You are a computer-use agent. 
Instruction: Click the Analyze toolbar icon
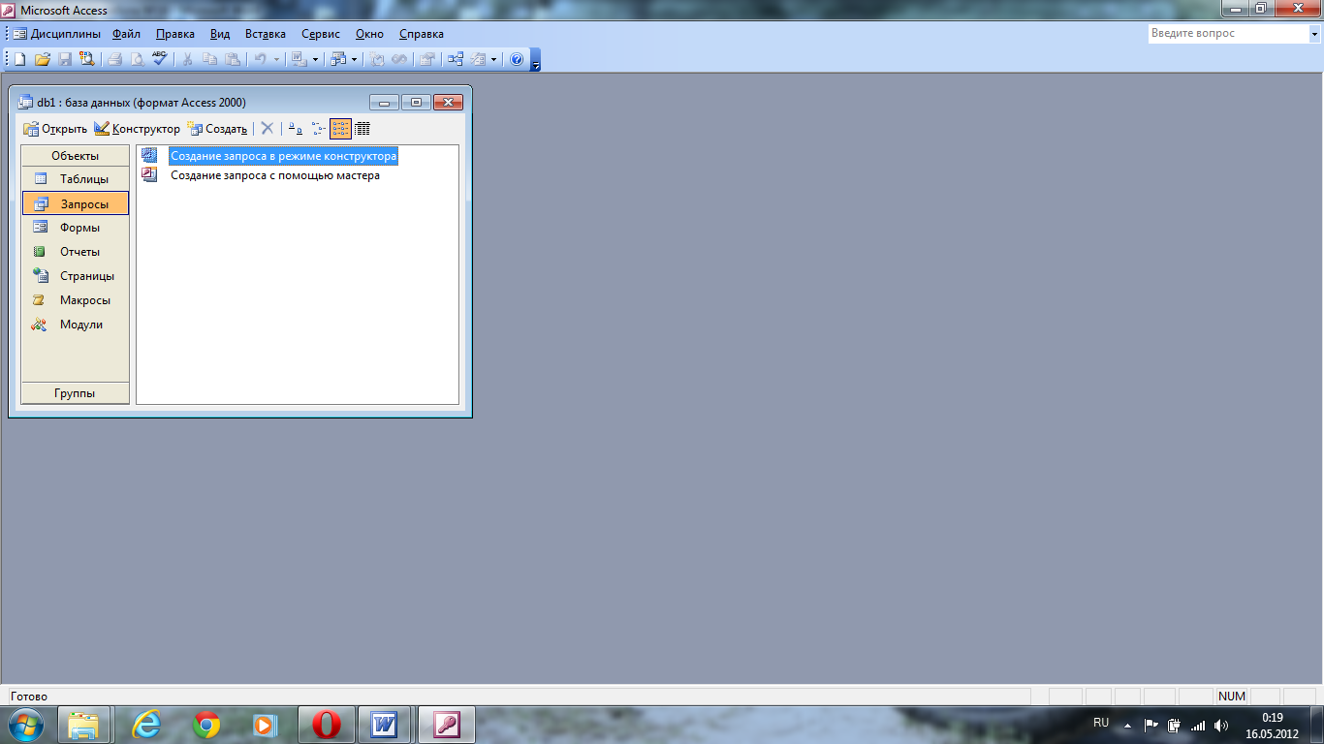click(x=337, y=59)
